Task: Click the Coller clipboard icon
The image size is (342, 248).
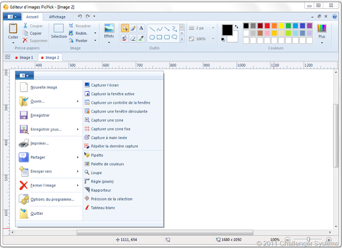Action: point(13,28)
